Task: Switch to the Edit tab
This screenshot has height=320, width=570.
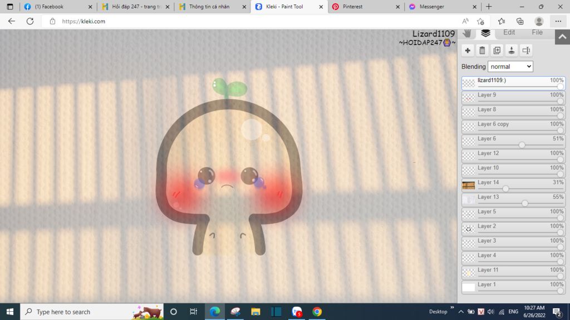Action: coord(509,32)
